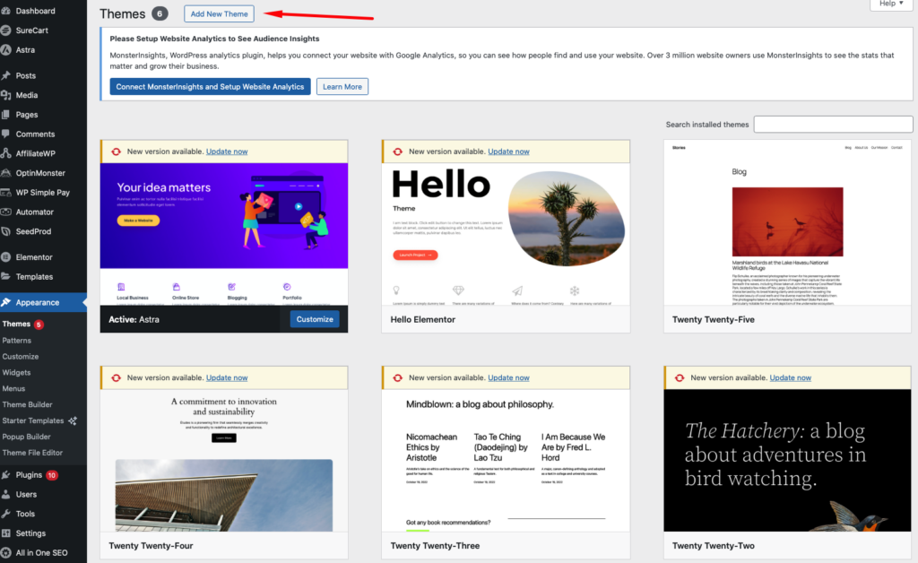Click the Add New Theme button

point(219,14)
